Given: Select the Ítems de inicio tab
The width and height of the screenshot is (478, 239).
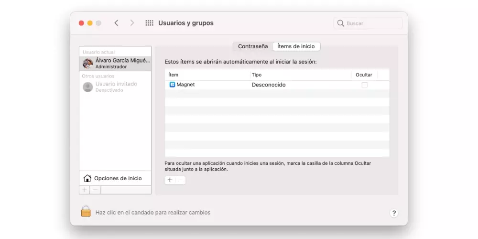Looking at the screenshot, I should coord(296,46).
